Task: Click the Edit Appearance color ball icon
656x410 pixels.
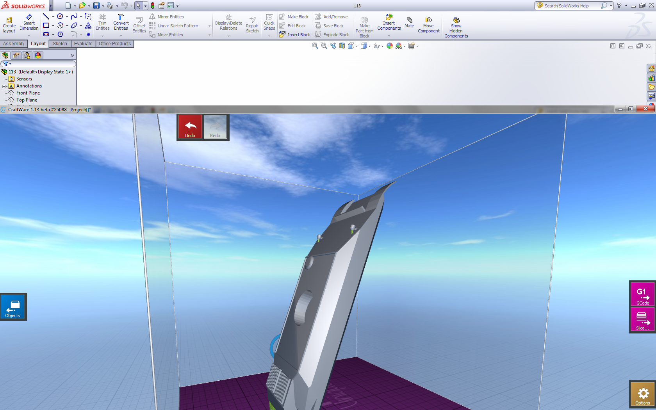Action: point(390,46)
